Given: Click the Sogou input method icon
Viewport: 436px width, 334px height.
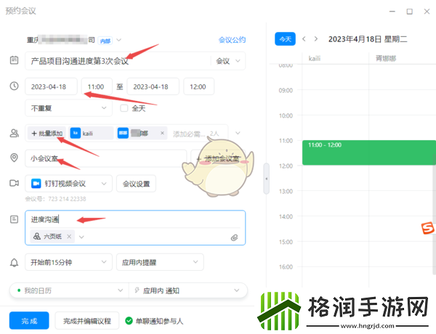Looking at the screenshot, I should coord(427,228).
